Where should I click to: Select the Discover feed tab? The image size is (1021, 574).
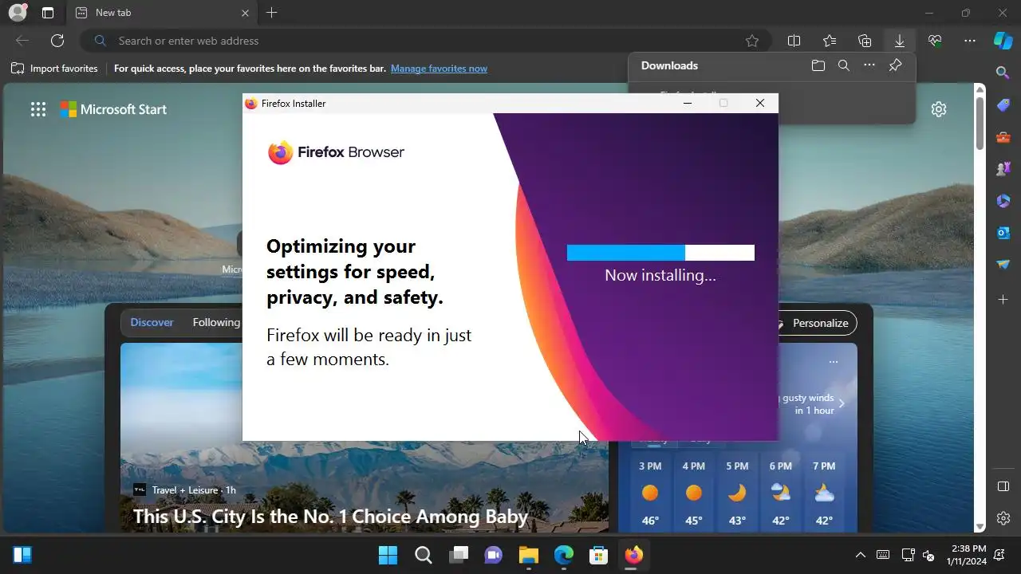tap(152, 322)
